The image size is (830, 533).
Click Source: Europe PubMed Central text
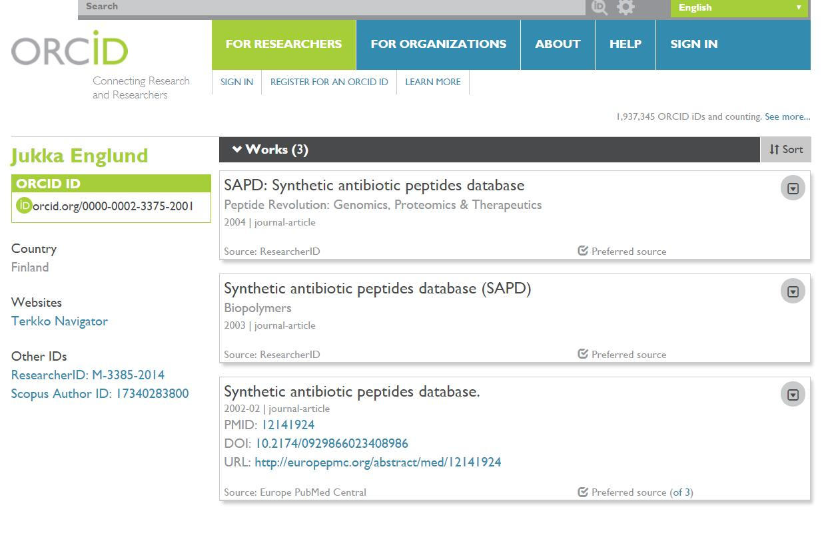295,492
